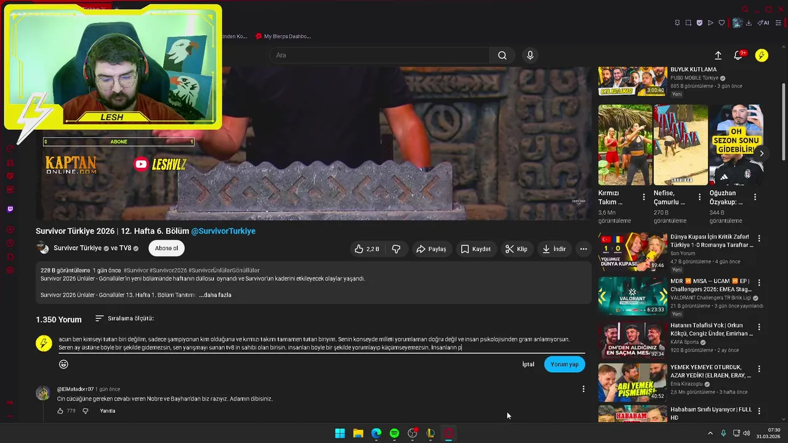Open the Sıralama ölçütü sort dropdown

pos(124,319)
